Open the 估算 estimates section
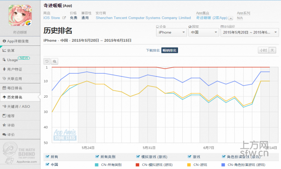The image size is (281, 169). coord(11,50)
